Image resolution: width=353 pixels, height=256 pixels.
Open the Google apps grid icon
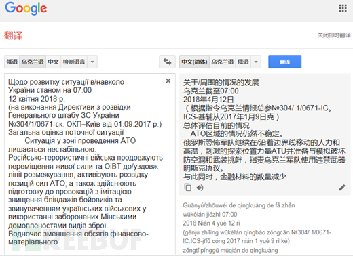[343, 8]
